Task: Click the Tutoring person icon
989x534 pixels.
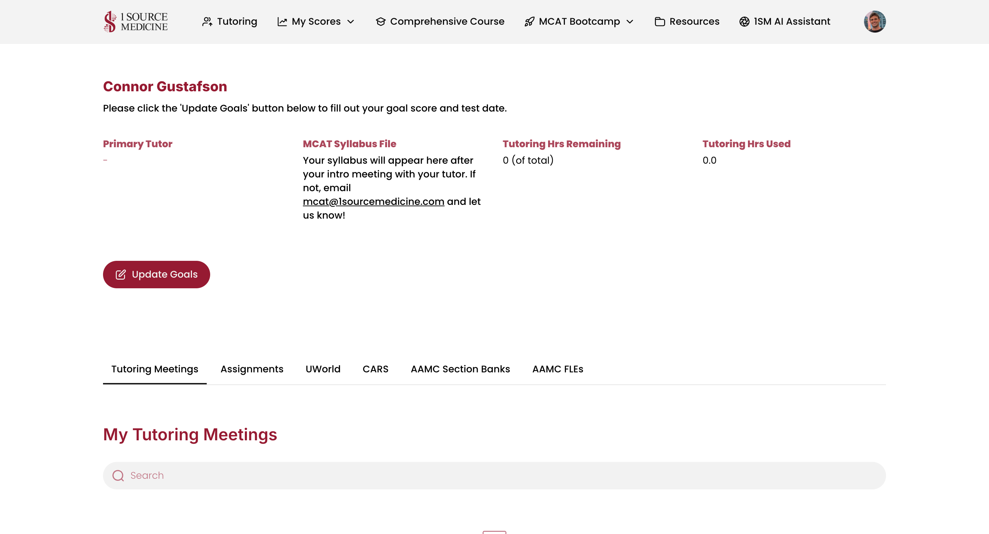Action: coord(207,22)
